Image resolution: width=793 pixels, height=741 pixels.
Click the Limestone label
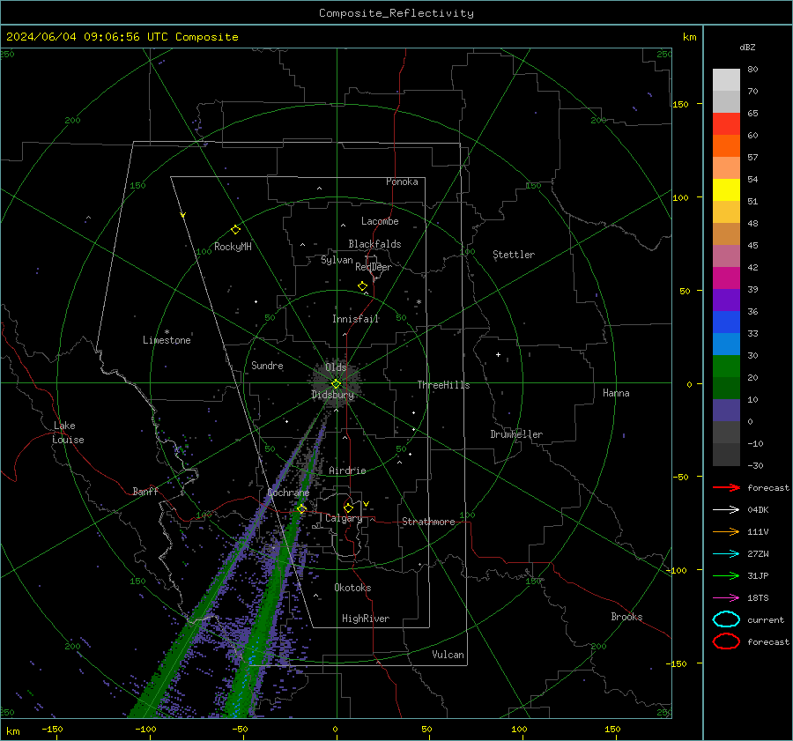click(x=167, y=340)
